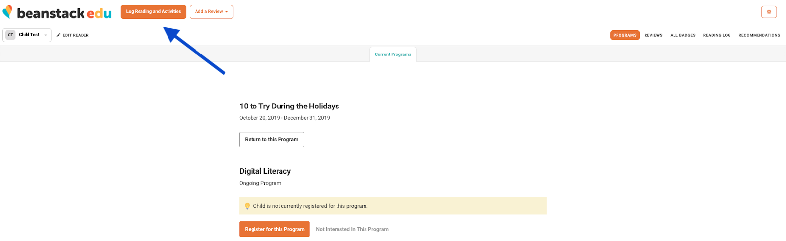Viewport: 786px width, 241px height.
Task: Click the Beanstack heart logo icon
Action: coord(7,12)
